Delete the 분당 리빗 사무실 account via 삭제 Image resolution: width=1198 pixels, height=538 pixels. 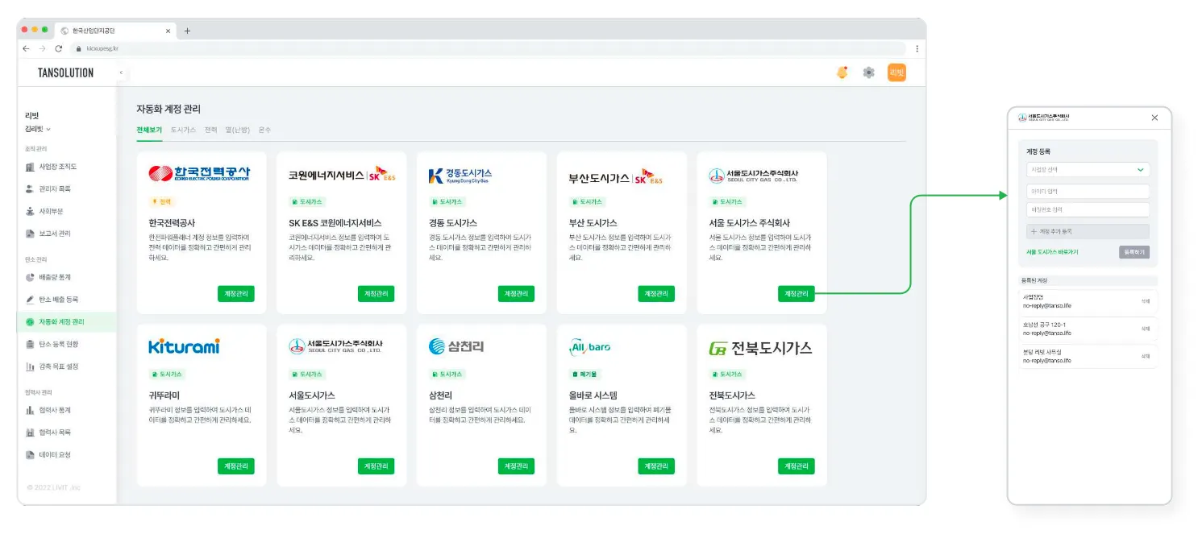tap(1145, 356)
